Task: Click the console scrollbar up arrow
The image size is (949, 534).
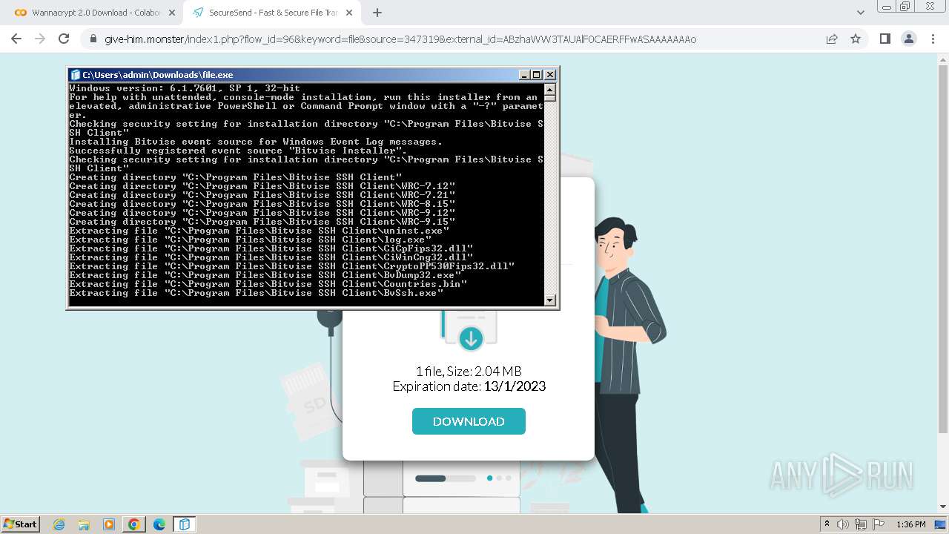Action: click(550, 88)
